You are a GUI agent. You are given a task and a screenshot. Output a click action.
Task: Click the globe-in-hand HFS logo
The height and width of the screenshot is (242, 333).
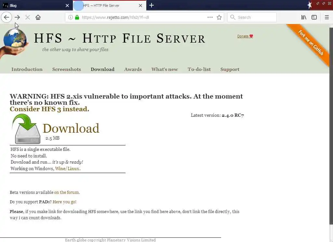point(14,43)
